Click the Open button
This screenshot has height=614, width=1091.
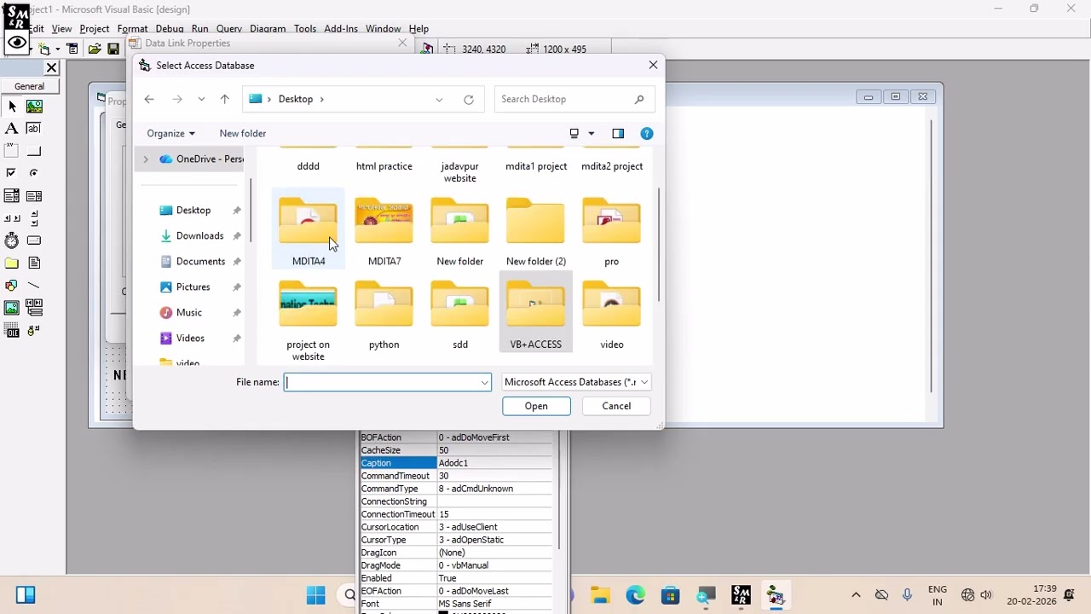(536, 406)
